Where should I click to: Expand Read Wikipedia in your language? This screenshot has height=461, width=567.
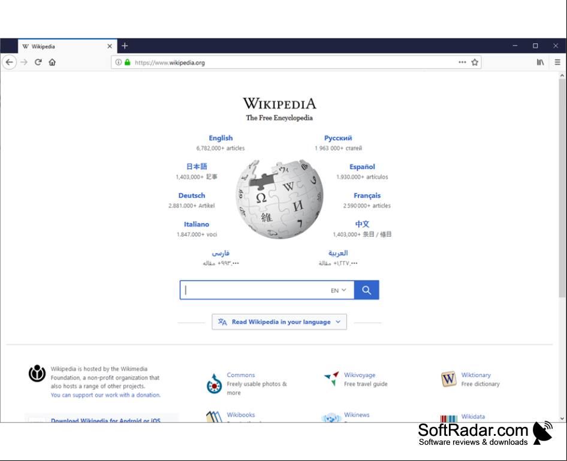coord(279,322)
